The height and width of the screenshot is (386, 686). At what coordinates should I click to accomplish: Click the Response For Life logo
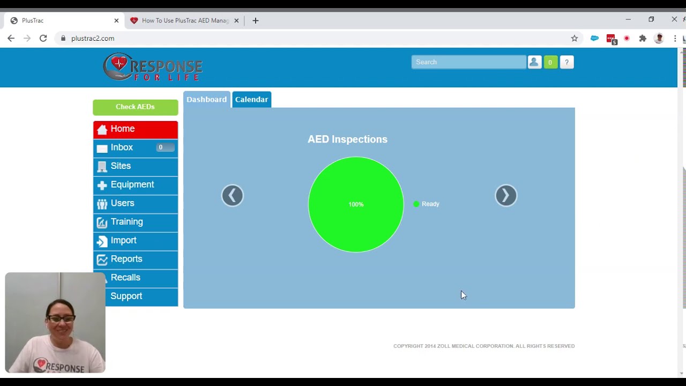point(153,67)
